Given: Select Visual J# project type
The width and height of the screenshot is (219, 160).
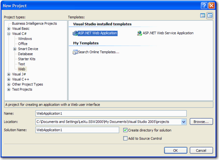Looking at the screenshot, I should pyautogui.click(x=19, y=74).
